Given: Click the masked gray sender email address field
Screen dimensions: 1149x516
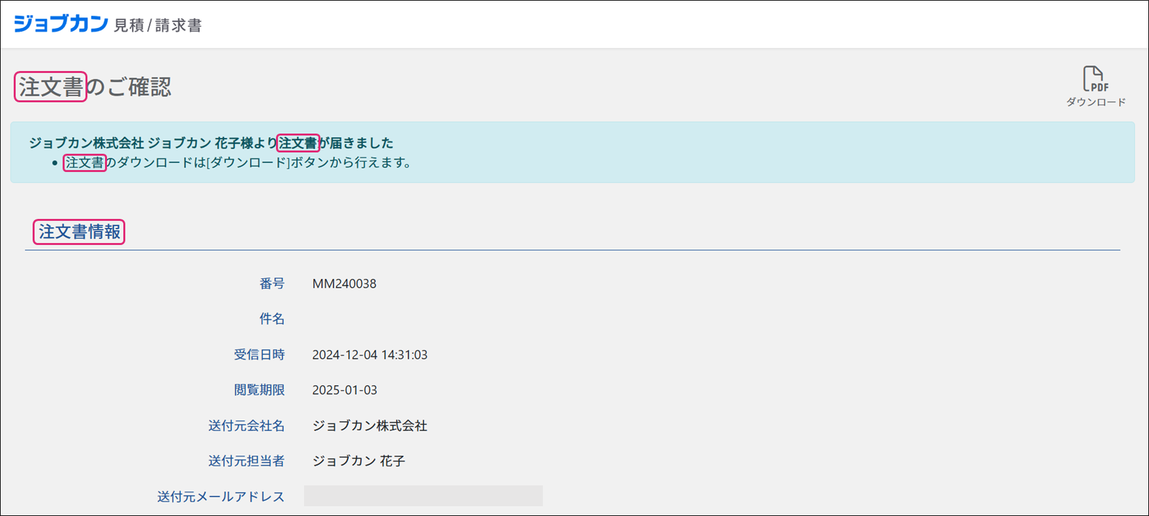Looking at the screenshot, I should tap(423, 496).
